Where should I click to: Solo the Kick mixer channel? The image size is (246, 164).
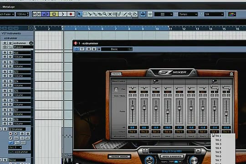click(x=130, y=96)
